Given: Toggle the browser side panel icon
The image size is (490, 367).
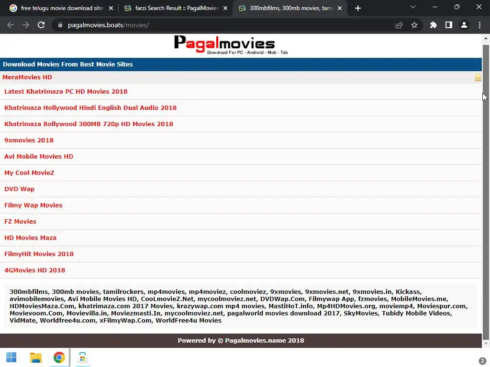Looking at the screenshot, I should click(449, 25).
